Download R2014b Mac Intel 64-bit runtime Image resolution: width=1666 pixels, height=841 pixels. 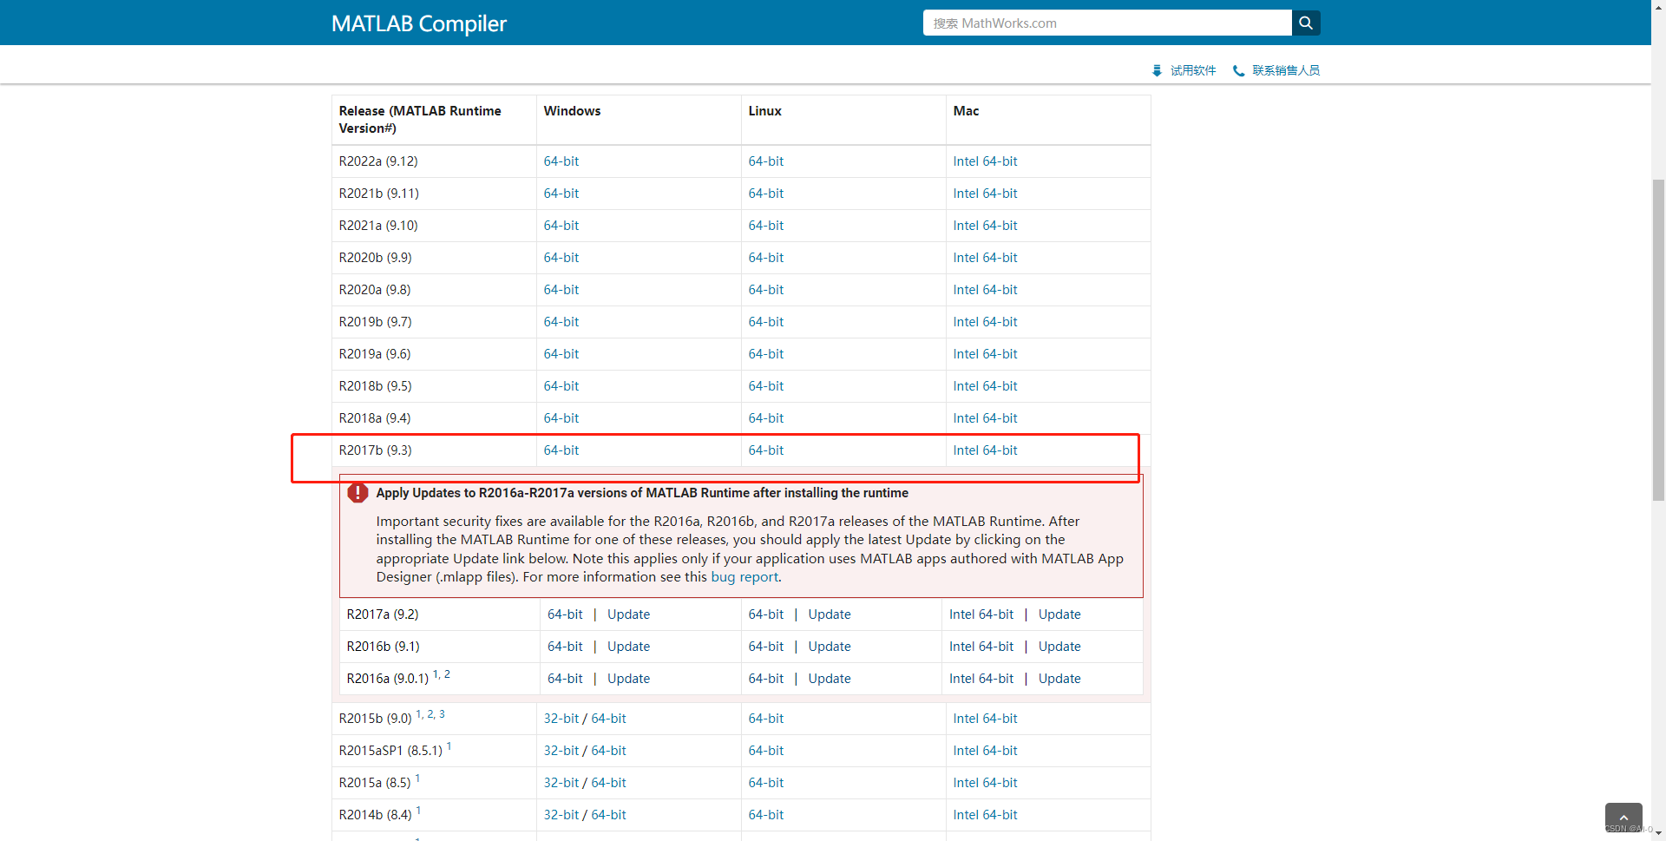click(x=985, y=815)
